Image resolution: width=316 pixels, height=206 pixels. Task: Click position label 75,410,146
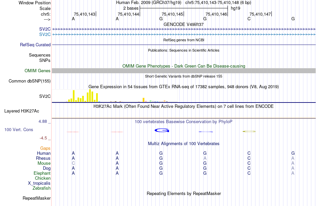(216, 14)
